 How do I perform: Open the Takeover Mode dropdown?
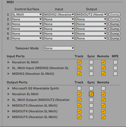(x=59, y=48)
